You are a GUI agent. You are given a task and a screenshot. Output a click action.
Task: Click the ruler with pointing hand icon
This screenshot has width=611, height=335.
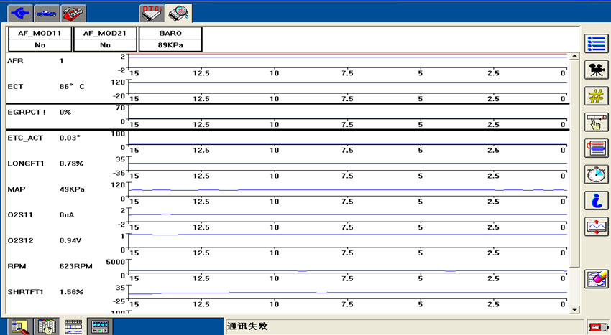tap(596, 122)
